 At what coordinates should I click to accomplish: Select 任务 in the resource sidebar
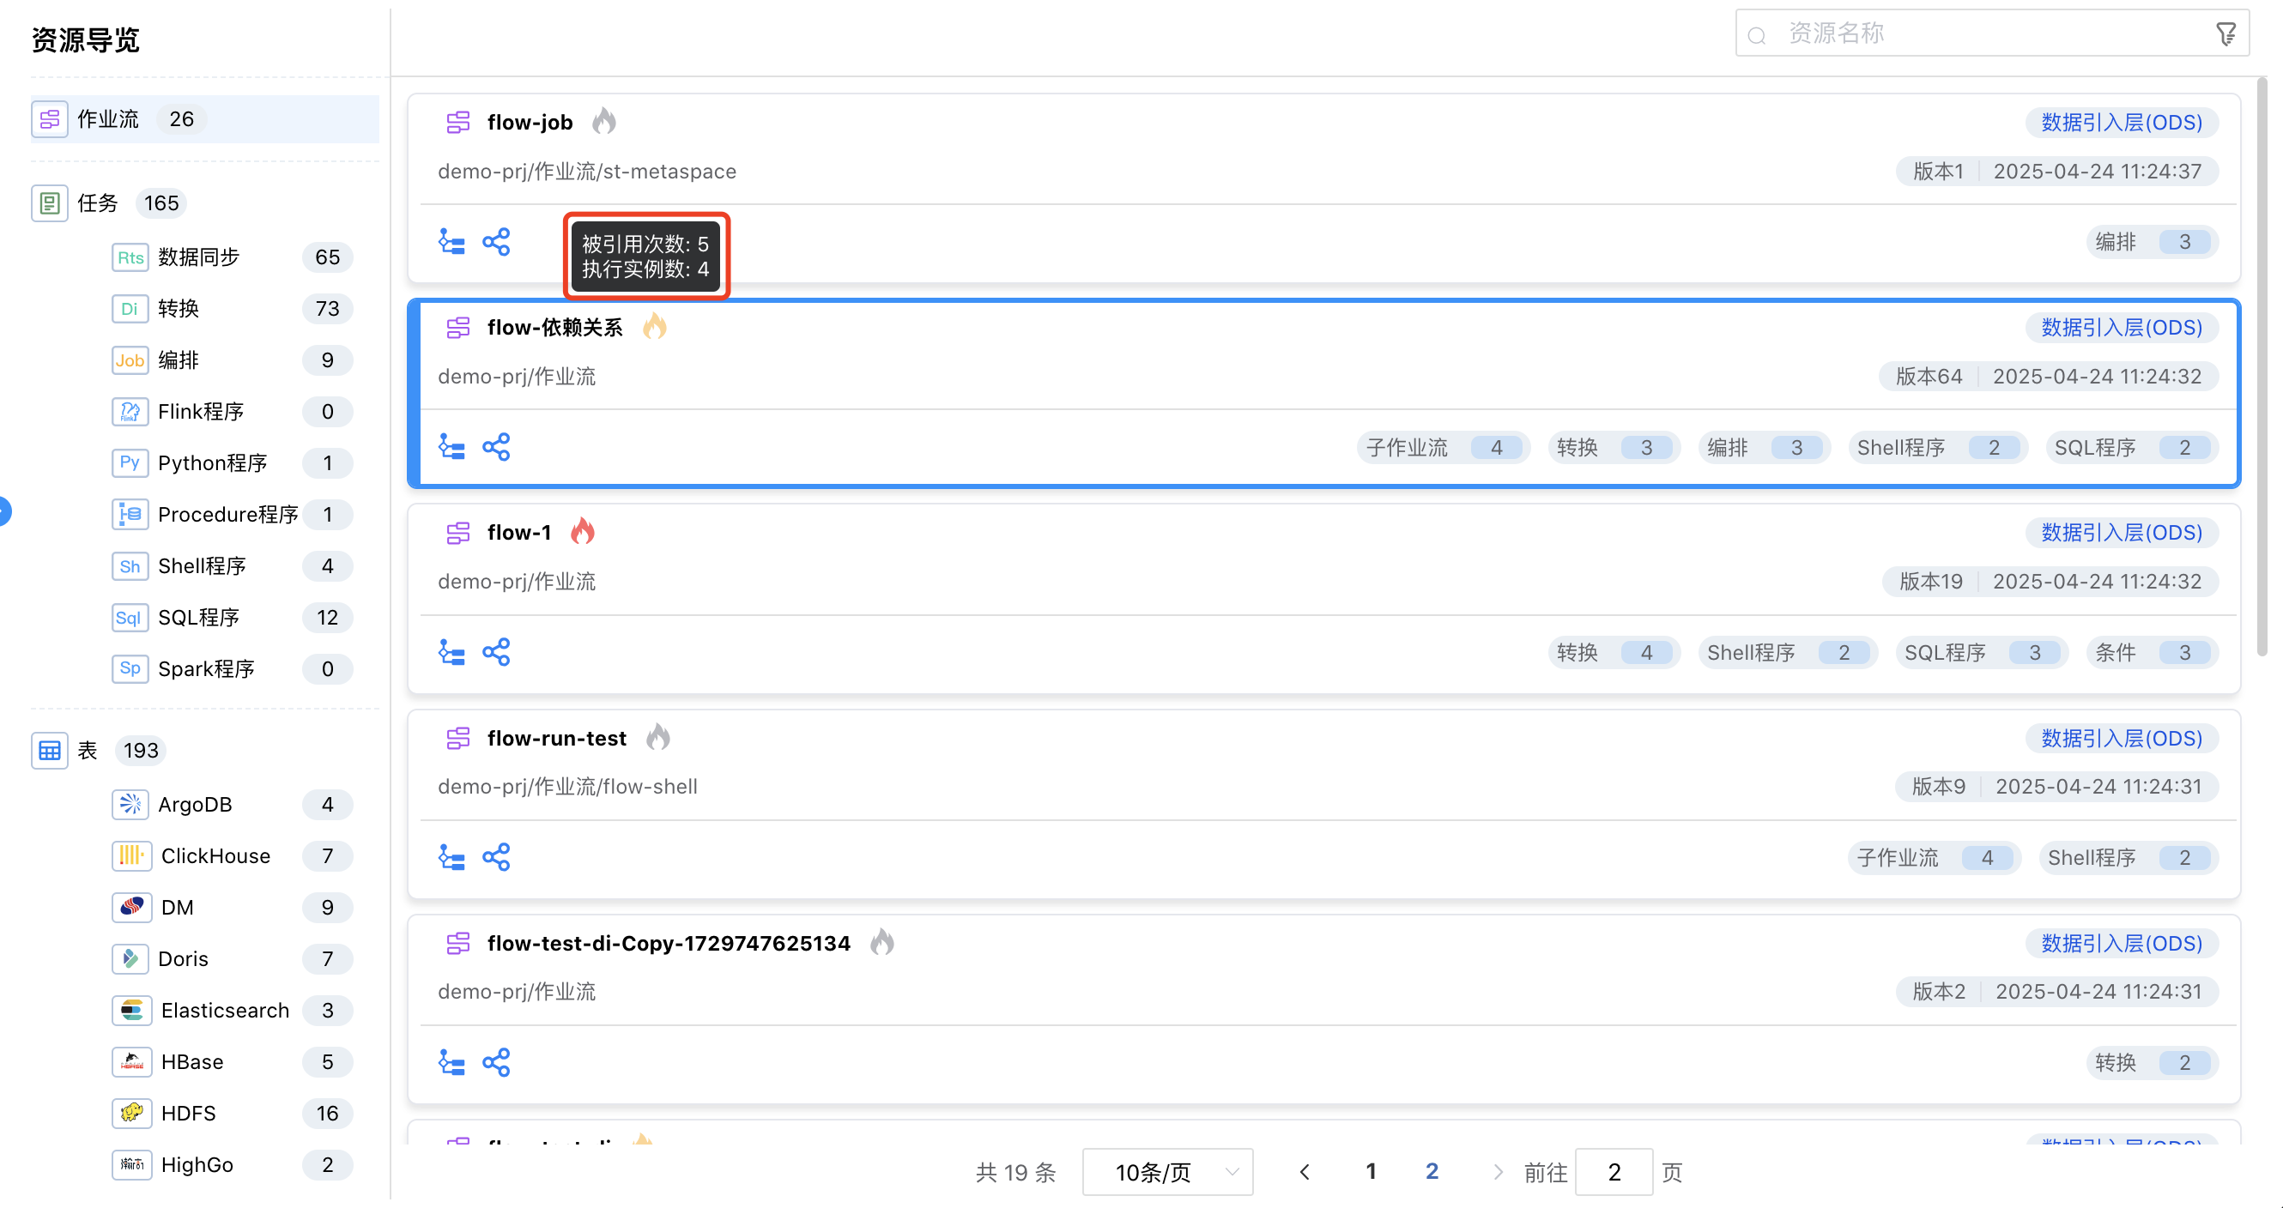(98, 202)
